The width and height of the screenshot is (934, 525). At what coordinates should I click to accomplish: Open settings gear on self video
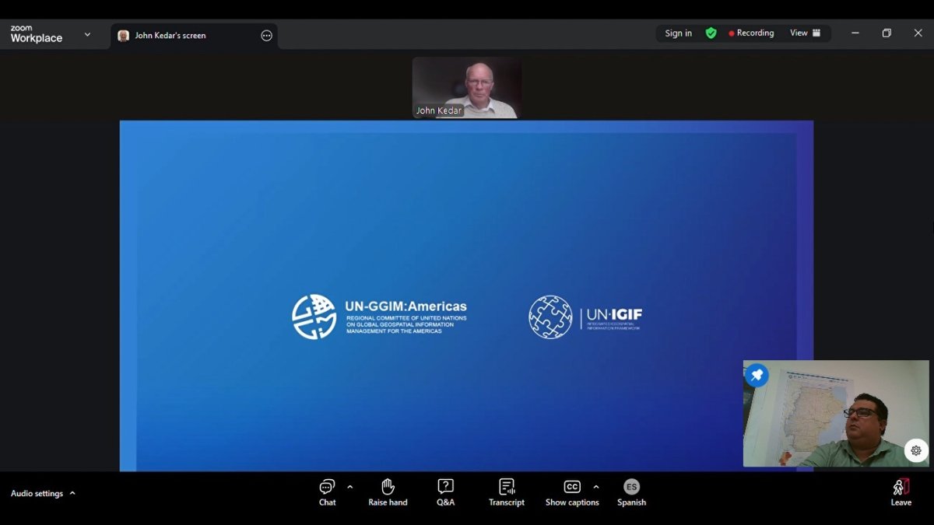pyautogui.click(x=915, y=450)
